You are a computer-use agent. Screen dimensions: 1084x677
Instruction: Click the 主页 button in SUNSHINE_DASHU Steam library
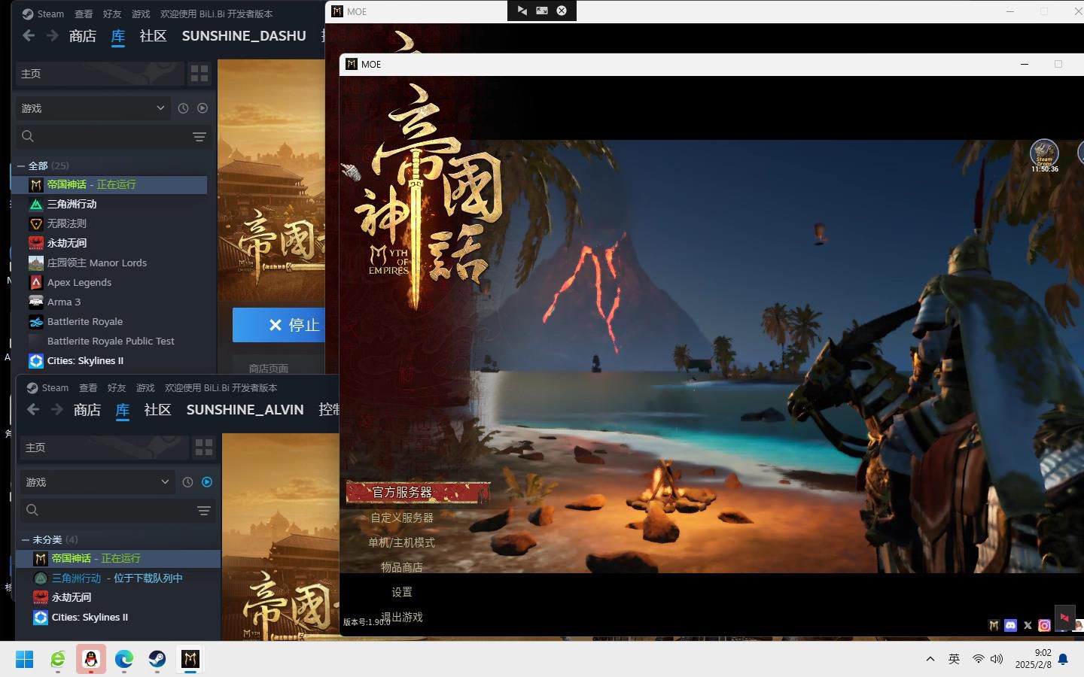(100, 73)
